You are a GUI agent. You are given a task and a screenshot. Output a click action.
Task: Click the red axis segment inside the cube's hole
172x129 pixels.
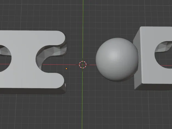pos(166,66)
